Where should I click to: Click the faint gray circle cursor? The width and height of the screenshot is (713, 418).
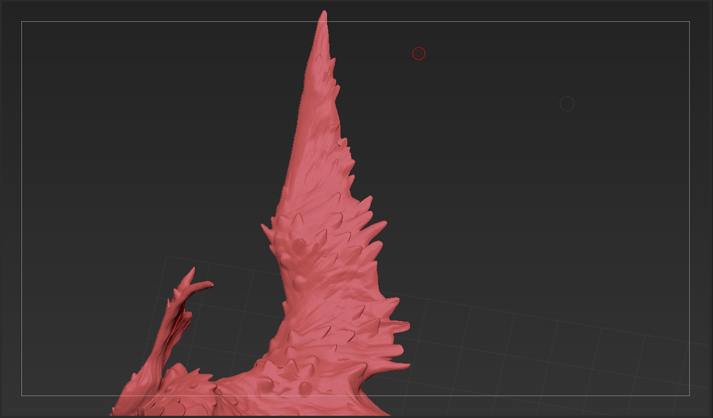point(567,104)
